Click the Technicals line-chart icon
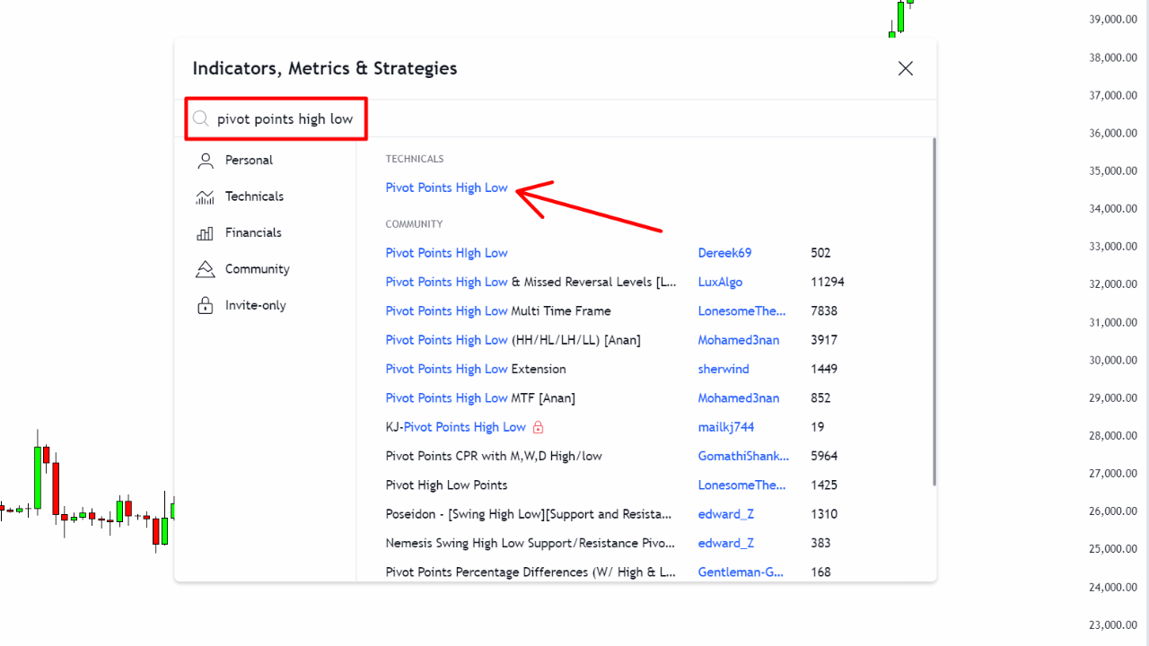This screenshot has height=646, width=1149. click(205, 196)
